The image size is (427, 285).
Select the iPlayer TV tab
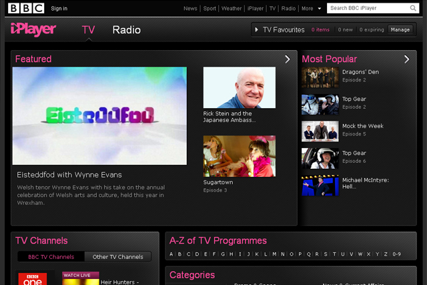[88, 29]
